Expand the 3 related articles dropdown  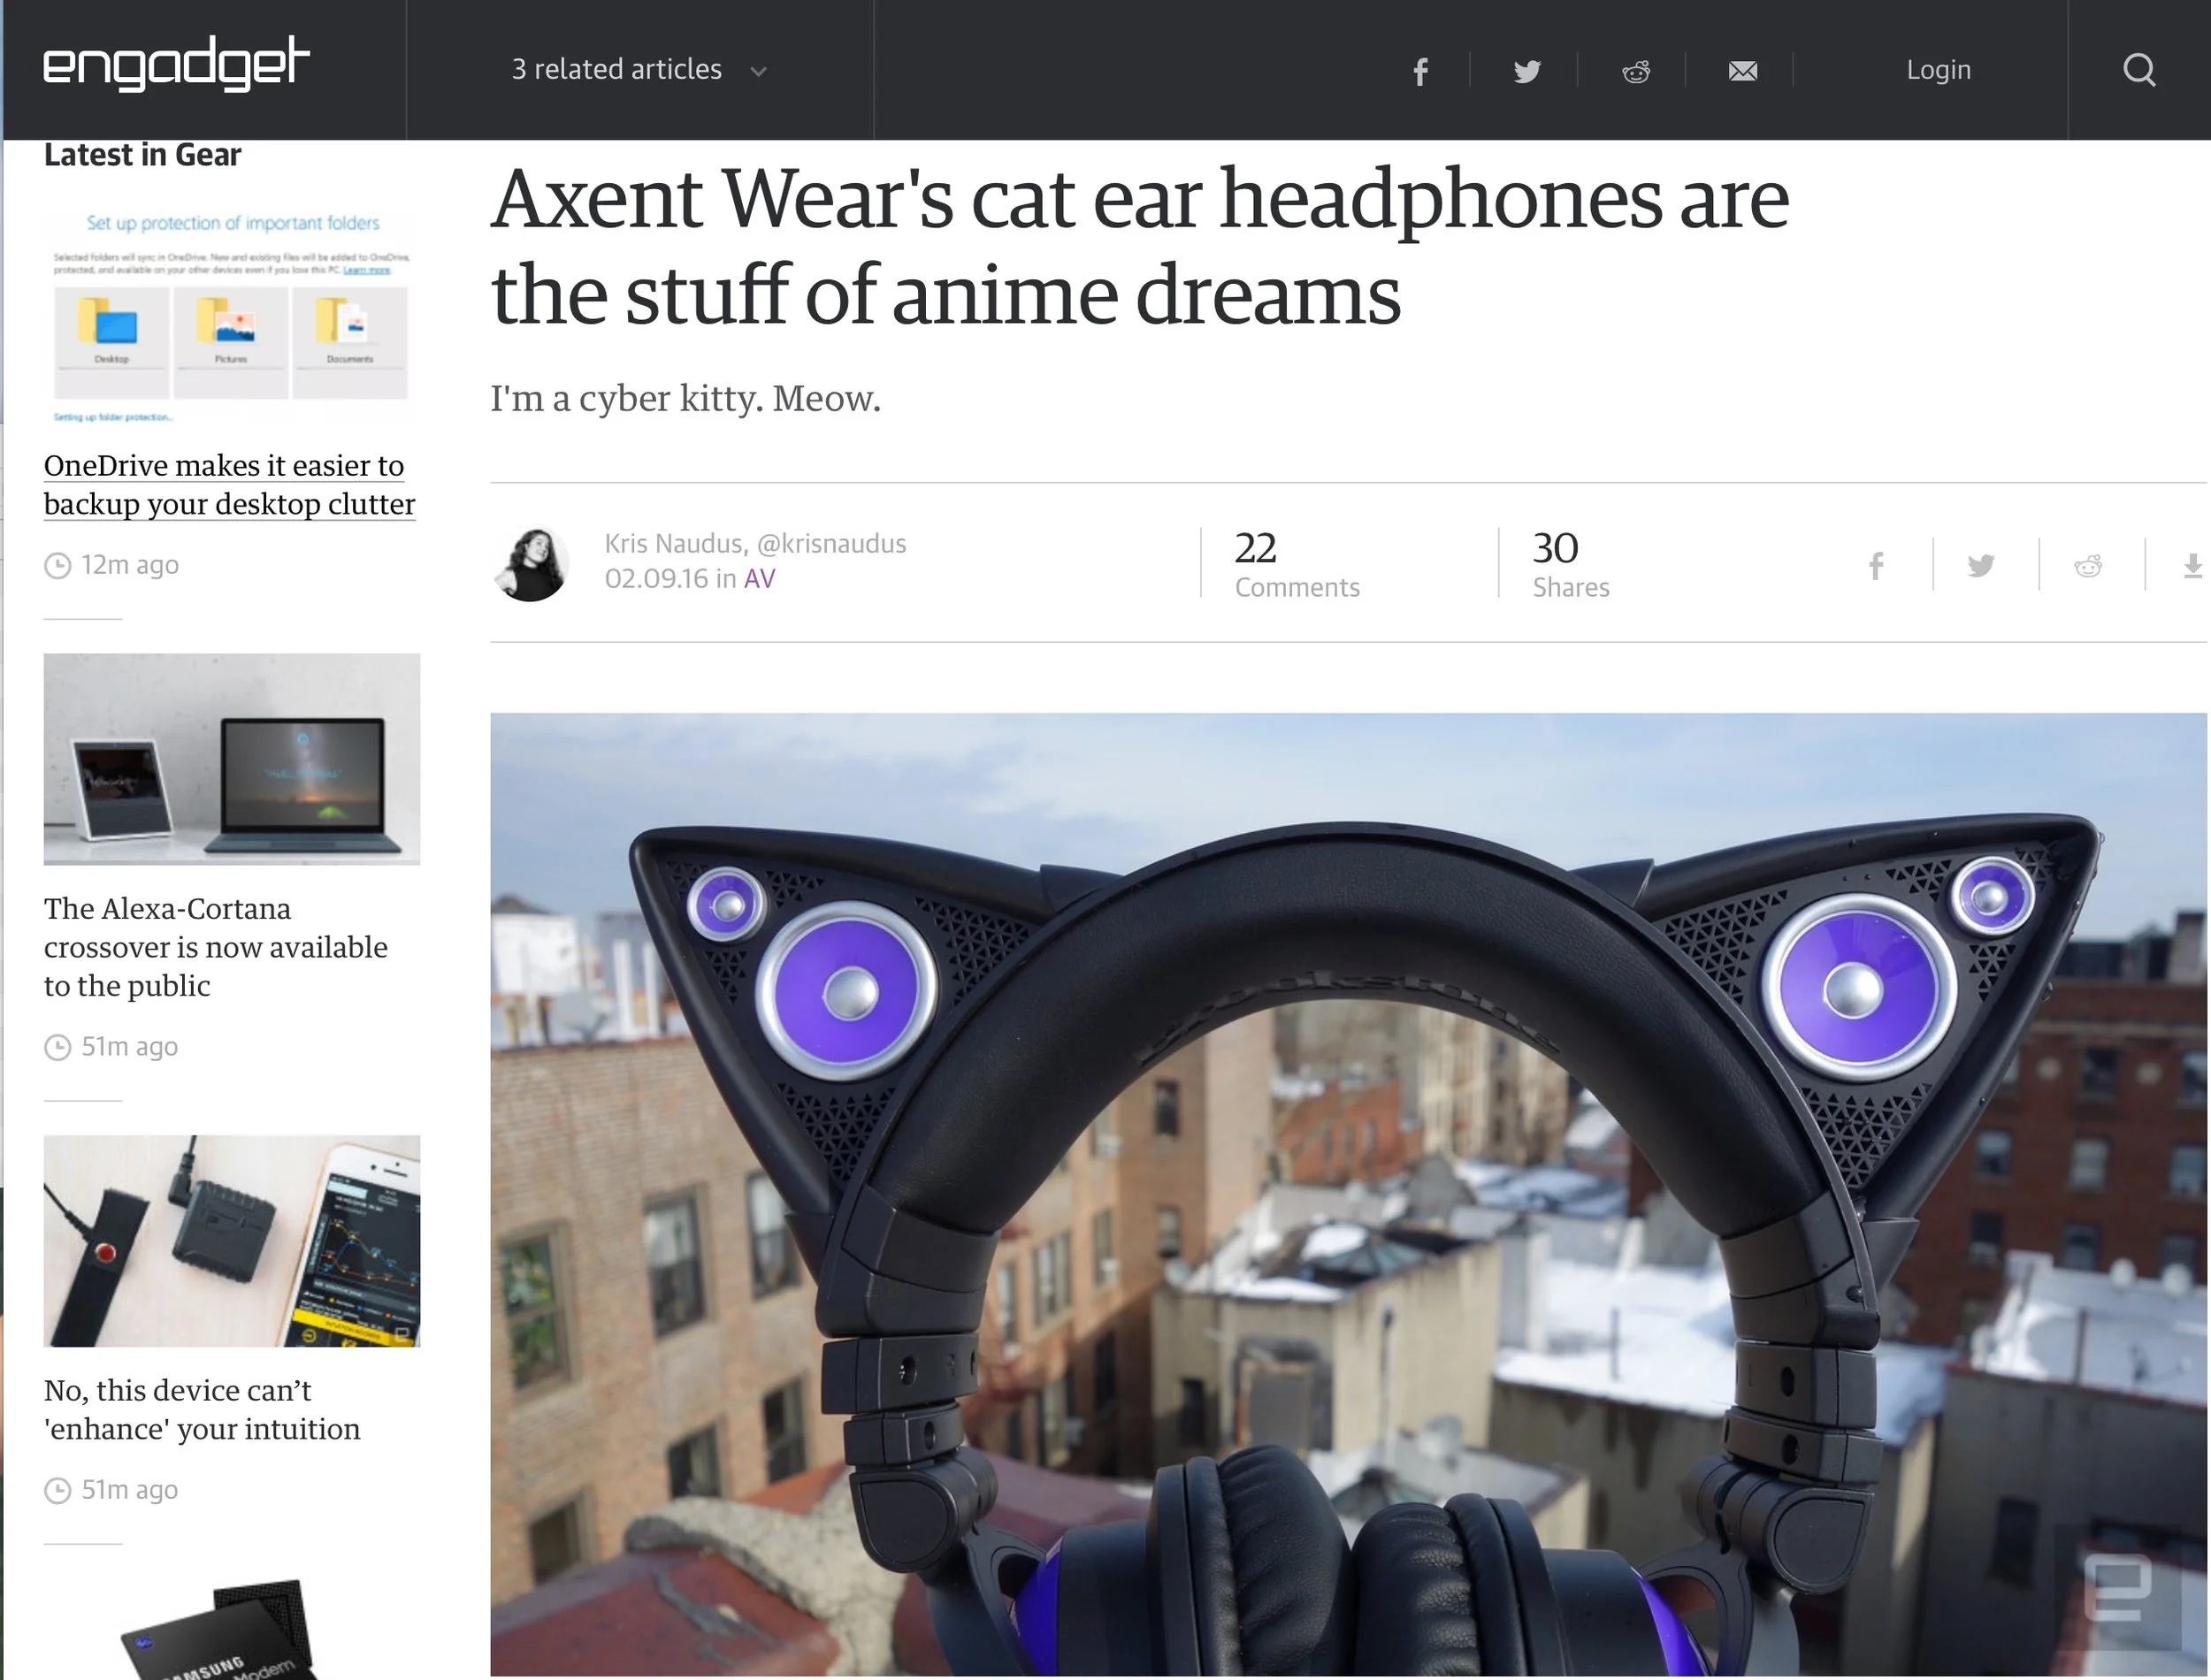639,70
